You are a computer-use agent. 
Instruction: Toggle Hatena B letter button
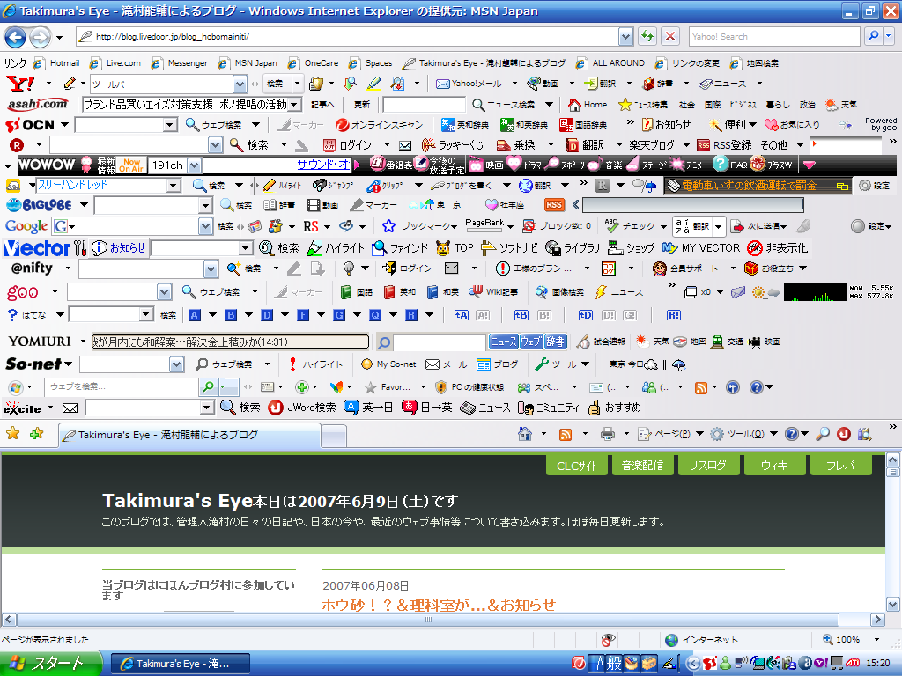point(231,315)
